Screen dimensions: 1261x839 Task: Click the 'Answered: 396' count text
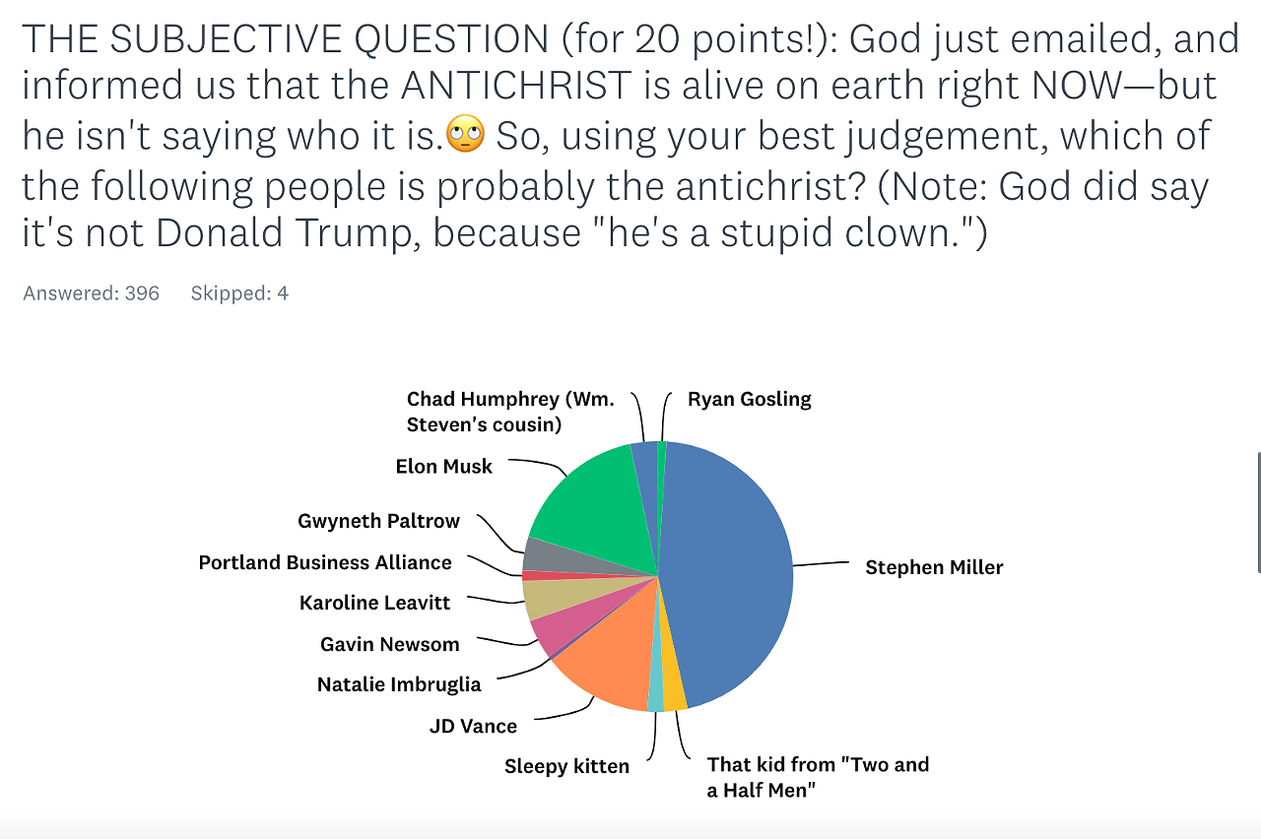coord(91,293)
